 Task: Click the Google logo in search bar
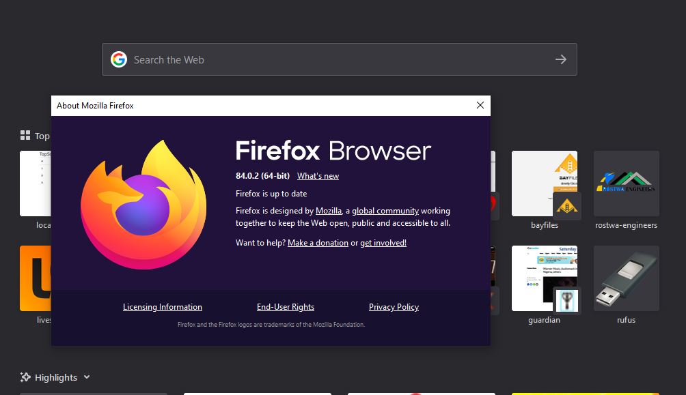[119, 59]
